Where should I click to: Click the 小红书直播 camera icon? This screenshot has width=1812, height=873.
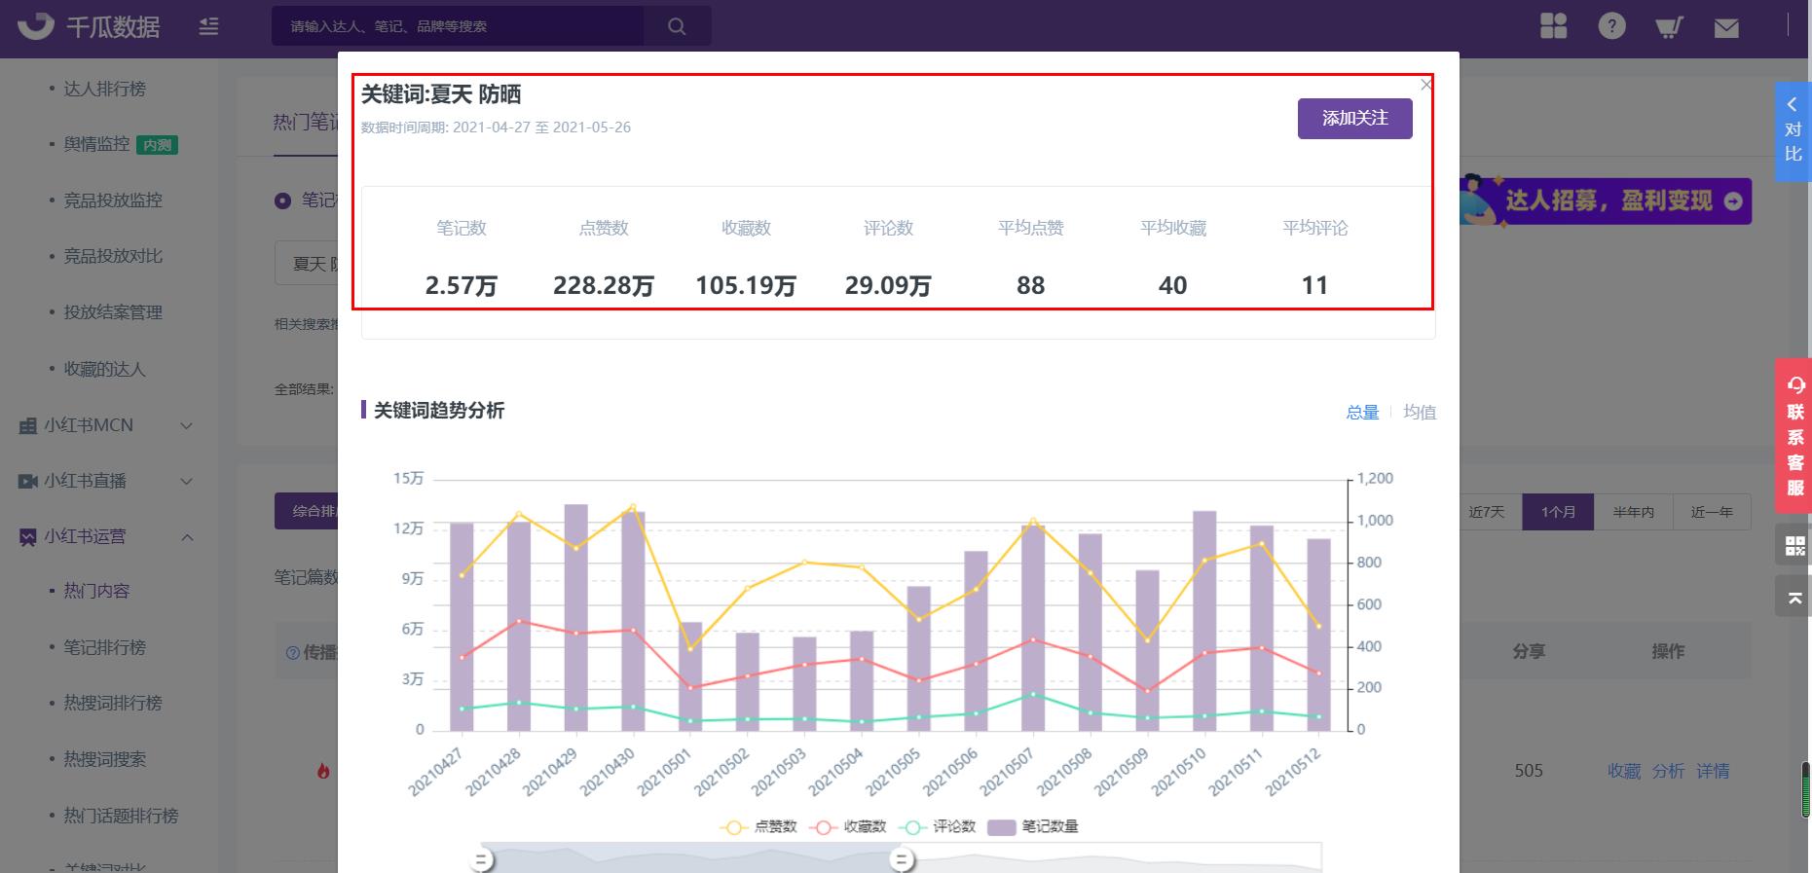pos(27,481)
